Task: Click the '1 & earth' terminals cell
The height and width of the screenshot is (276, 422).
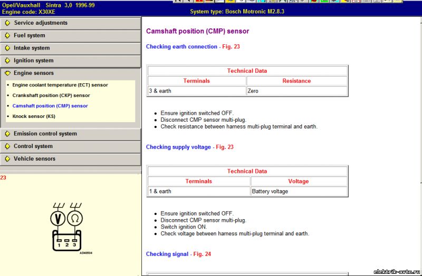Action: [199, 191]
